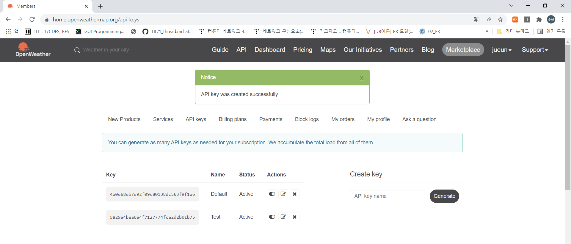Open the Blog

pos(428,50)
